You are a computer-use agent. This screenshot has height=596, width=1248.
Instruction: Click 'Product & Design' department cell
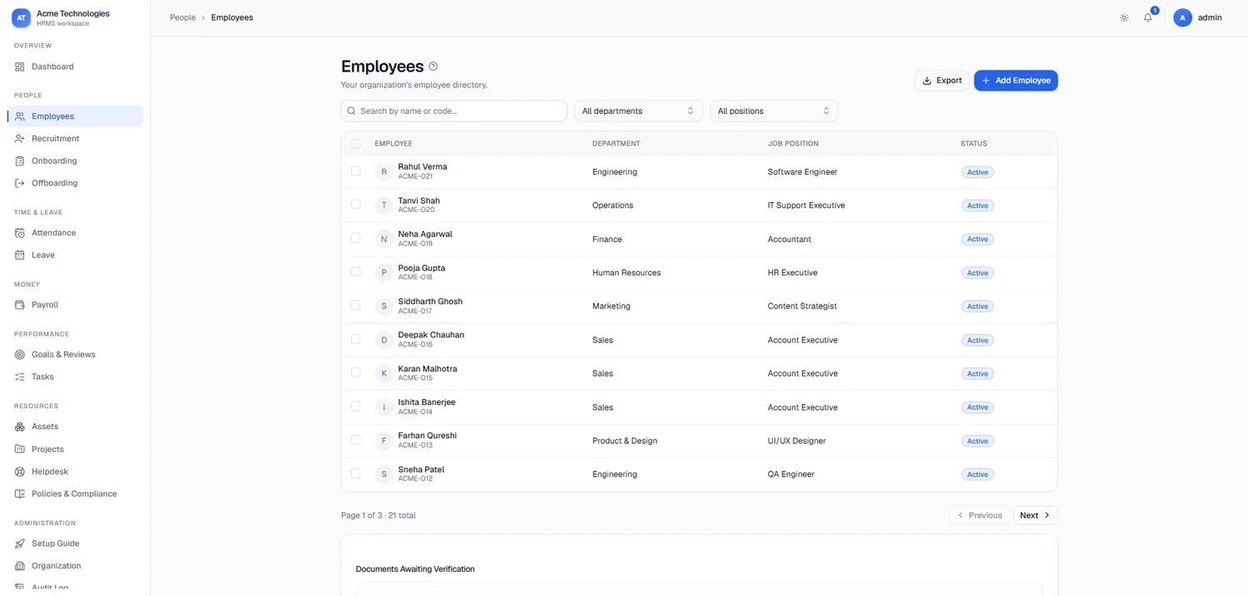[x=625, y=441]
